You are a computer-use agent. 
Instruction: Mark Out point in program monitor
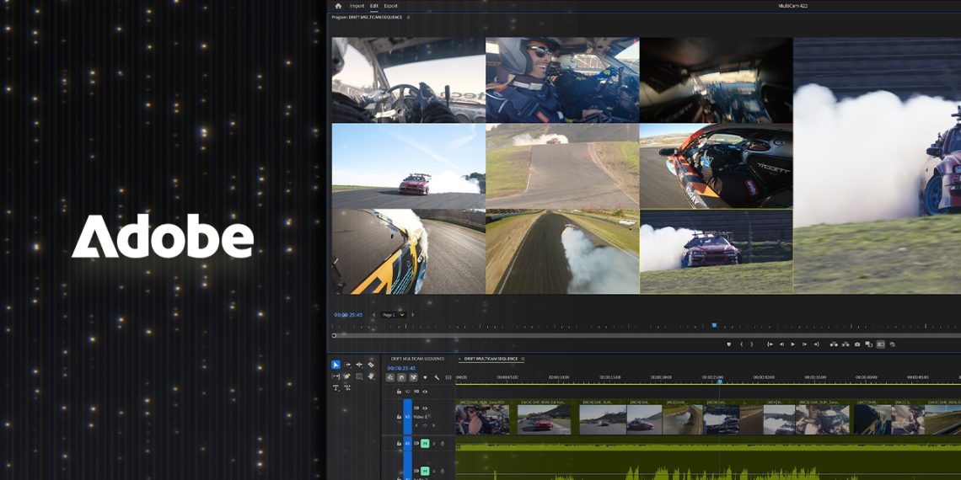(x=751, y=344)
